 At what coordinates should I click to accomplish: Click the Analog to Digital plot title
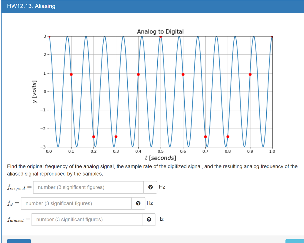point(161,31)
